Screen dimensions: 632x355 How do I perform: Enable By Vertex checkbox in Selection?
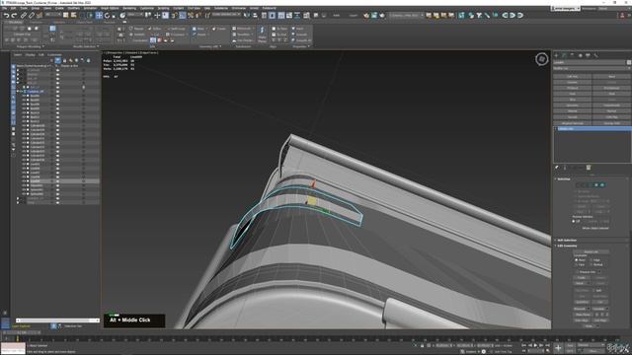(575, 191)
